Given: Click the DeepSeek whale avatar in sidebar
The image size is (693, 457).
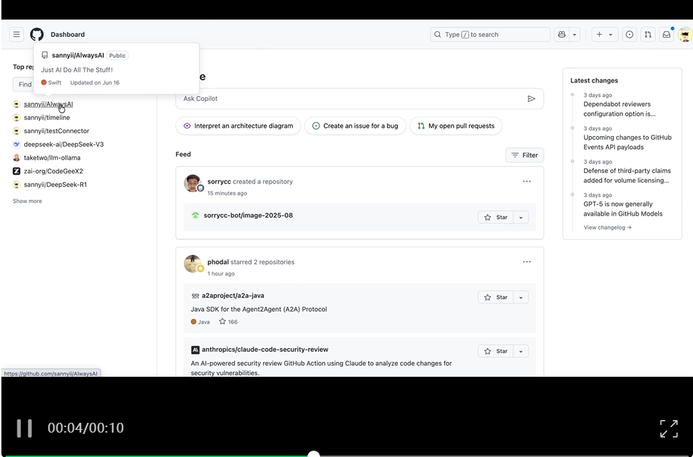Looking at the screenshot, I should (x=16, y=144).
